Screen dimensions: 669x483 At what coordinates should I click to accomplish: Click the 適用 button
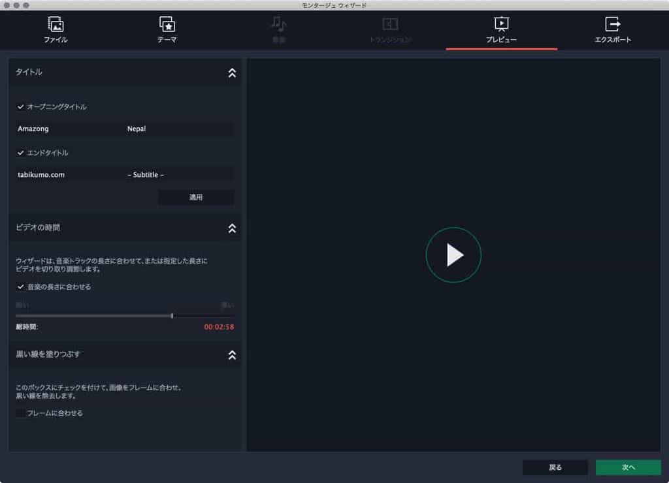(196, 197)
